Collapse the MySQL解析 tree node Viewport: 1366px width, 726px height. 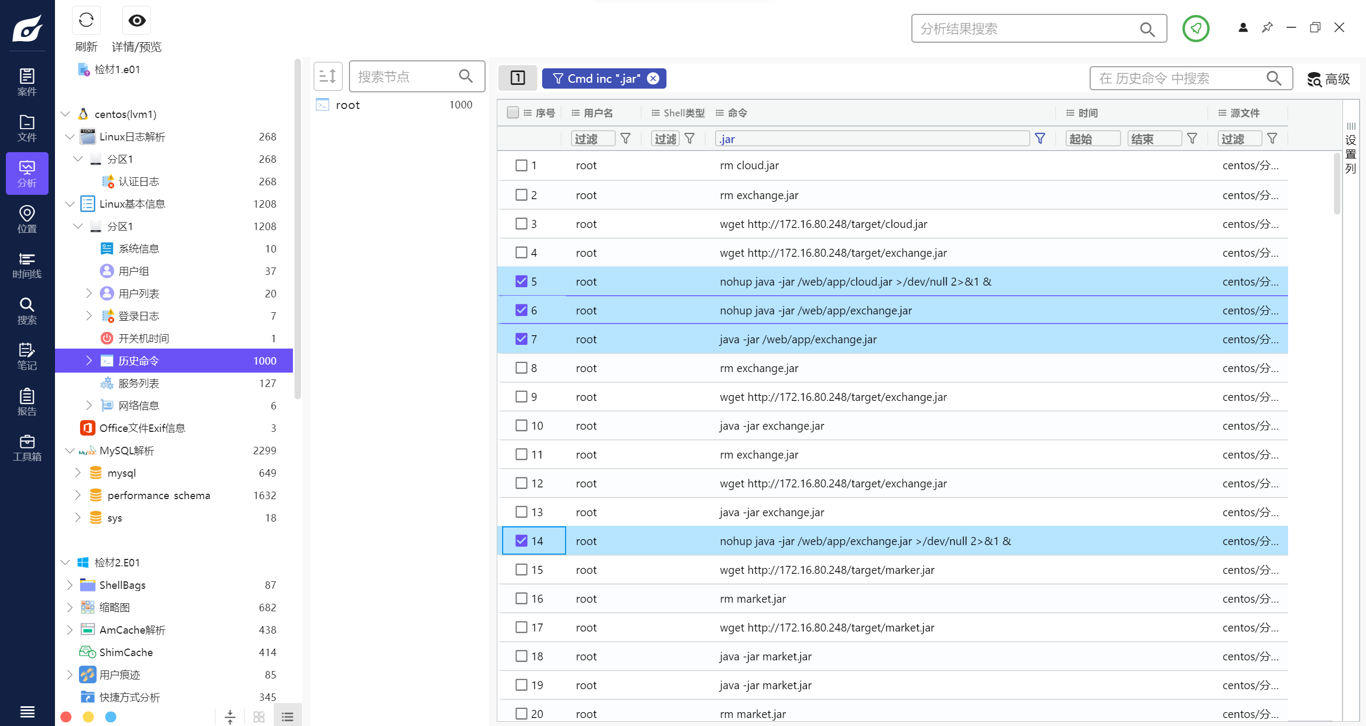[69, 451]
